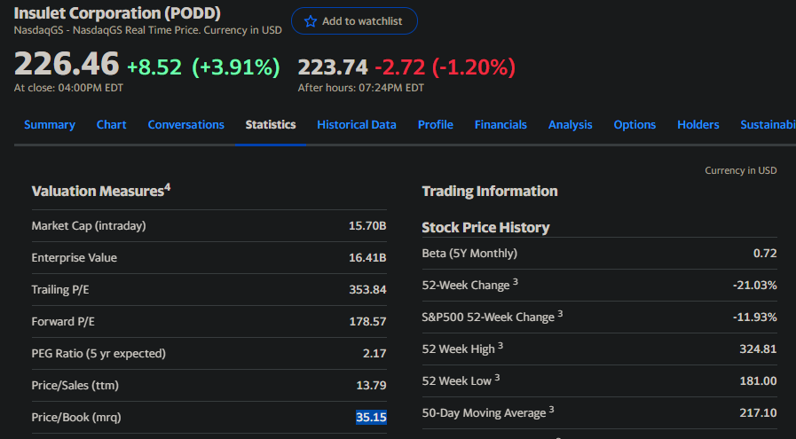Click the 13.79 price/sales value

pos(371,385)
